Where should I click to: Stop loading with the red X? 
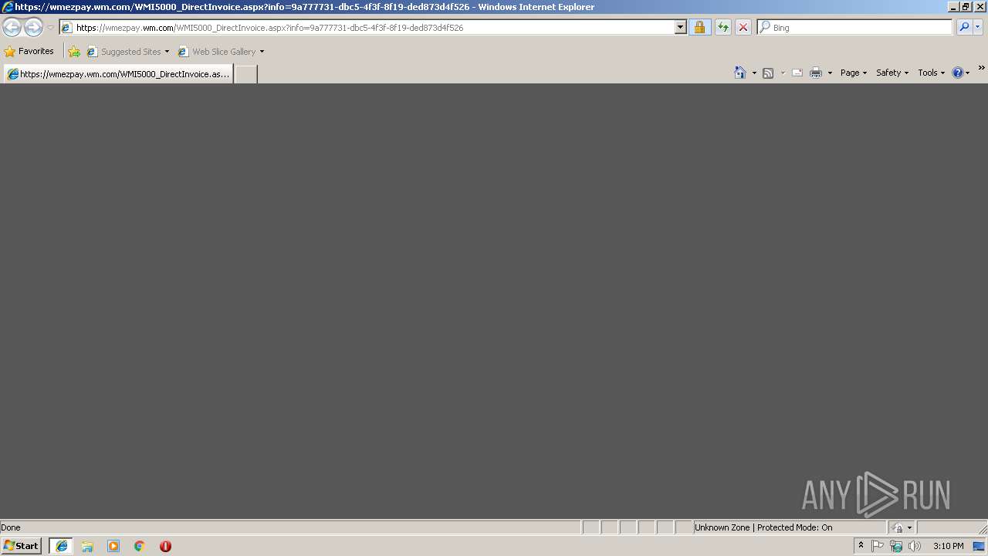click(743, 27)
